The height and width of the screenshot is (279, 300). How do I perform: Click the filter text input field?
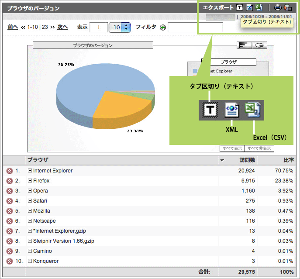pos(195,28)
